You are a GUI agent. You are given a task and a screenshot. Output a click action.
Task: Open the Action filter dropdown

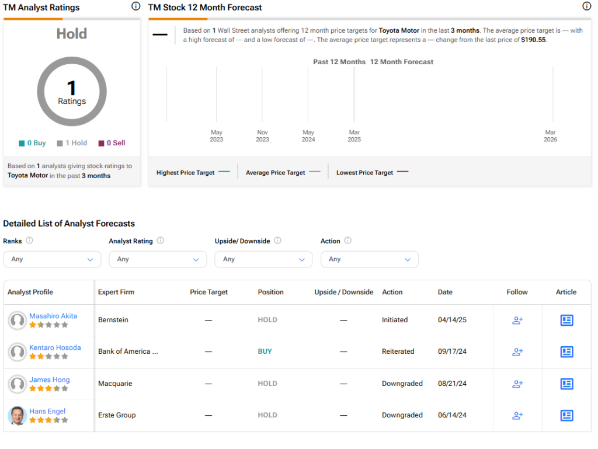(x=370, y=259)
